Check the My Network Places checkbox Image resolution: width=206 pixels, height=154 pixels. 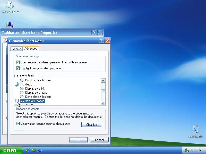tap(17, 101)
